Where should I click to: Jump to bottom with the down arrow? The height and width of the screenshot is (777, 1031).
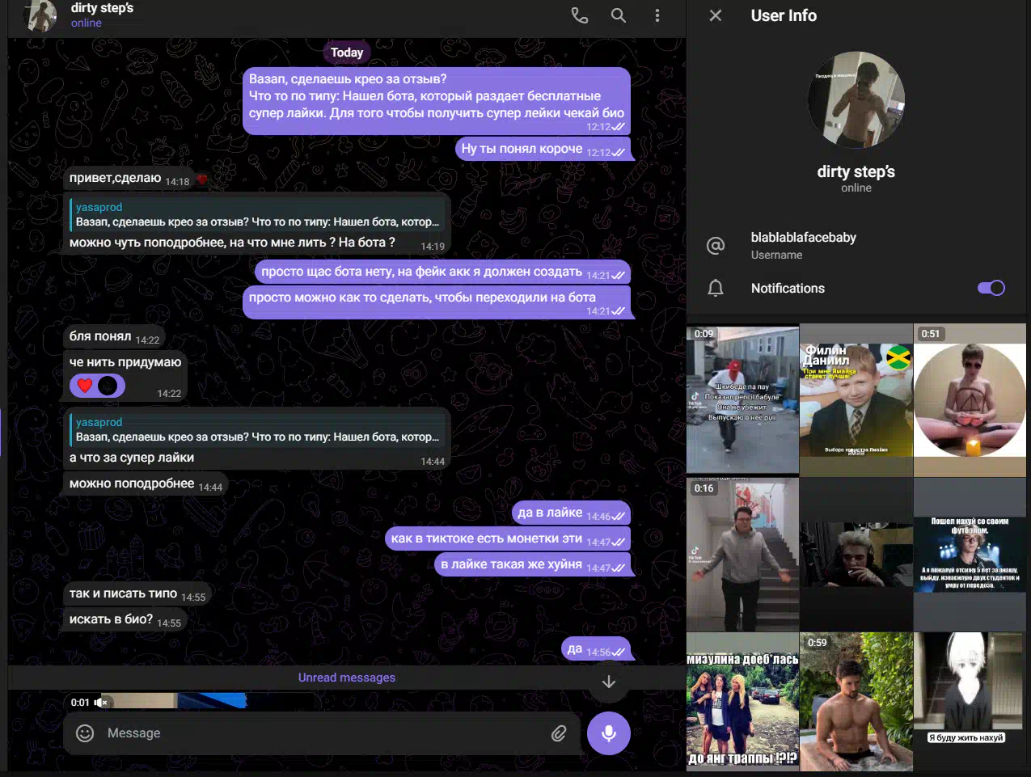tap(609, 682)
